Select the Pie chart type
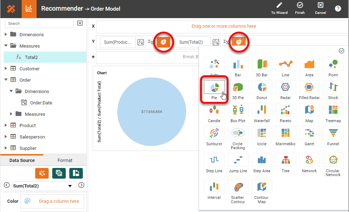The height and width of the screenshot is (212, 349). [214, 87]
